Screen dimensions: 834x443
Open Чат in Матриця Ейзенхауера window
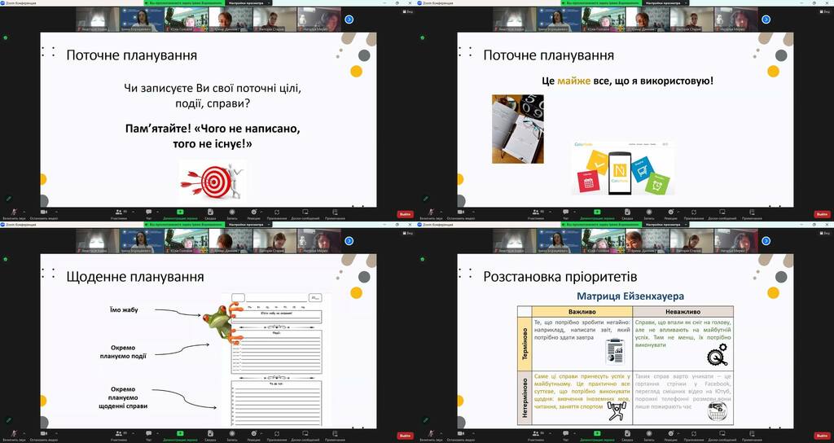click(565, 432)
